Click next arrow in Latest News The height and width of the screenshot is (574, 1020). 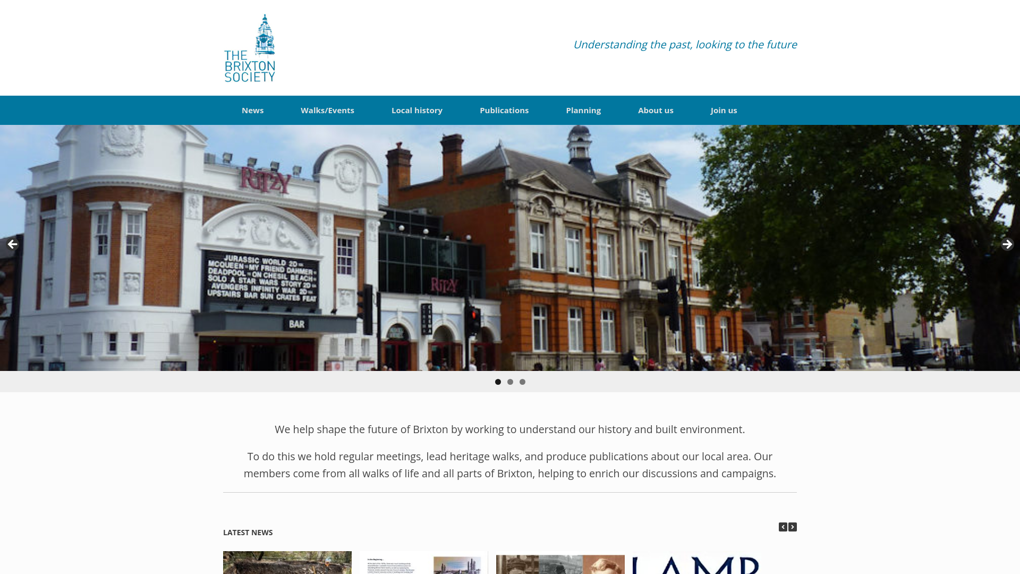click(793, 527)
